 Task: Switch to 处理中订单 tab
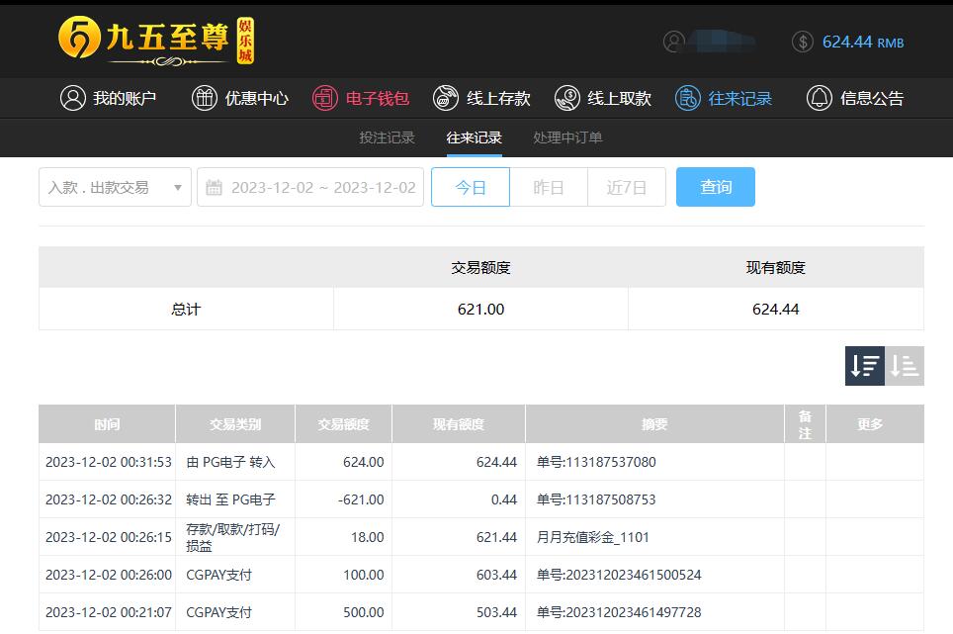[x=567, y=137]
